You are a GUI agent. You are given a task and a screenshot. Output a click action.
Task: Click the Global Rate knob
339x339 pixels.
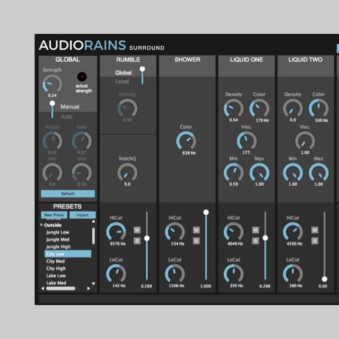81,141
